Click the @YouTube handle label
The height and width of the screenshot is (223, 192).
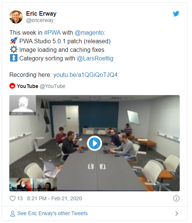[x=52, y=86]
